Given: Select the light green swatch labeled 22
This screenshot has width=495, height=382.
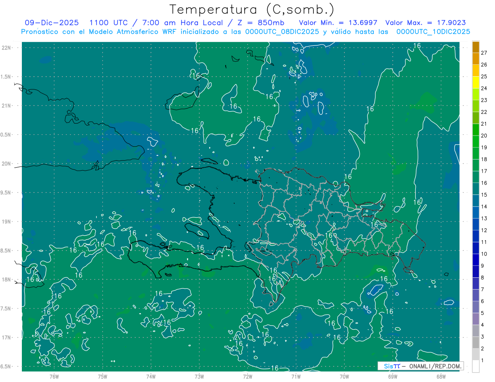Looking at the screenshot, I should [476, 106].
